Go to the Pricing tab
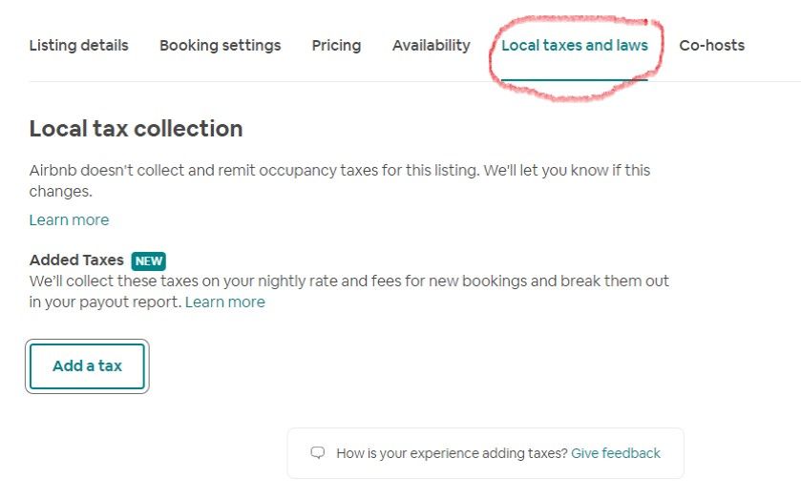Viewport: 801px width, 500px height. pos(336,45)
